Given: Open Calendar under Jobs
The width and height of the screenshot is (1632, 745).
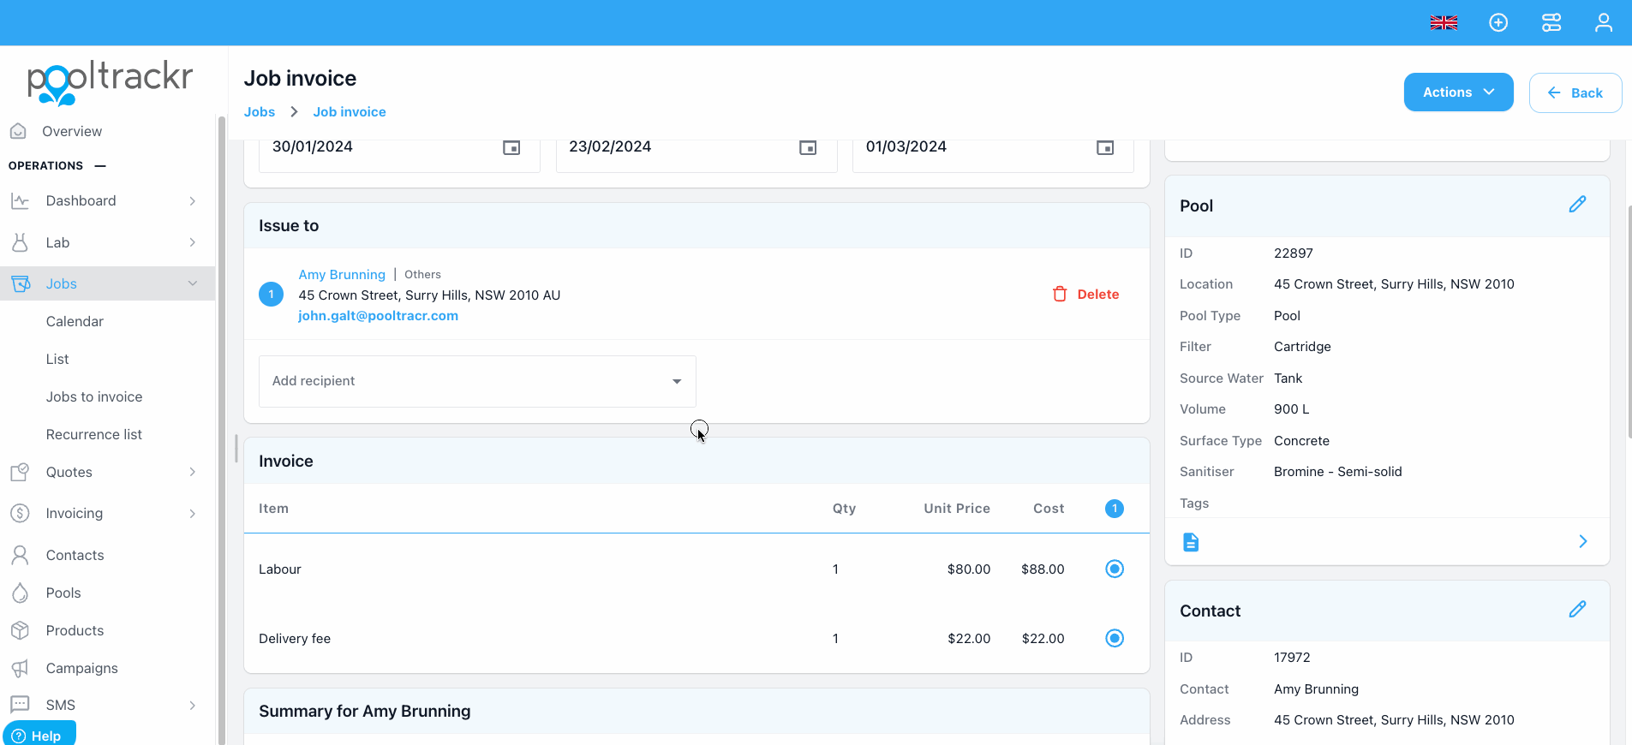Looking at the screenshot, I should click(75, 321).
